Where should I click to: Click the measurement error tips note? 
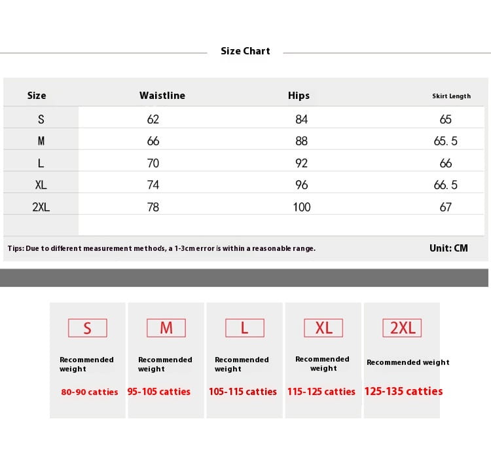pos(162,248)
